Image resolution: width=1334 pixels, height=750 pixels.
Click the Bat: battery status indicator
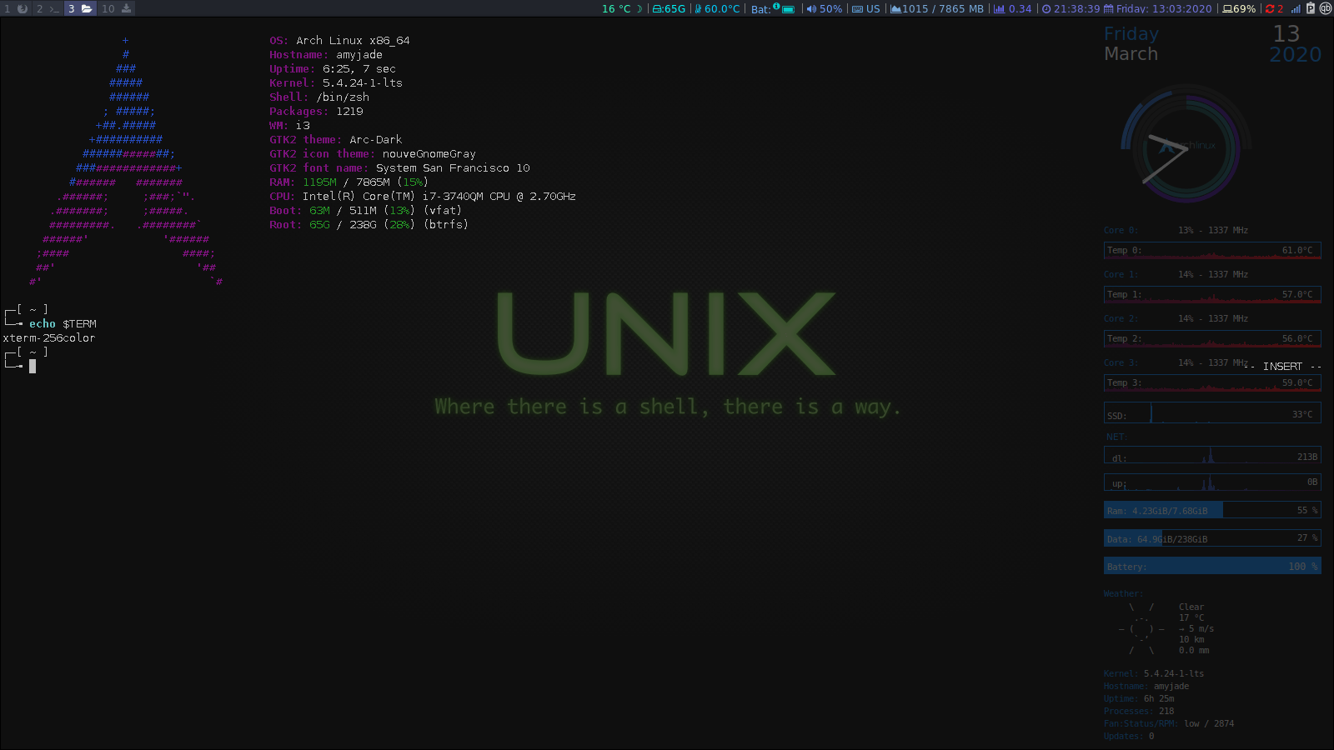tap(773, 9)
